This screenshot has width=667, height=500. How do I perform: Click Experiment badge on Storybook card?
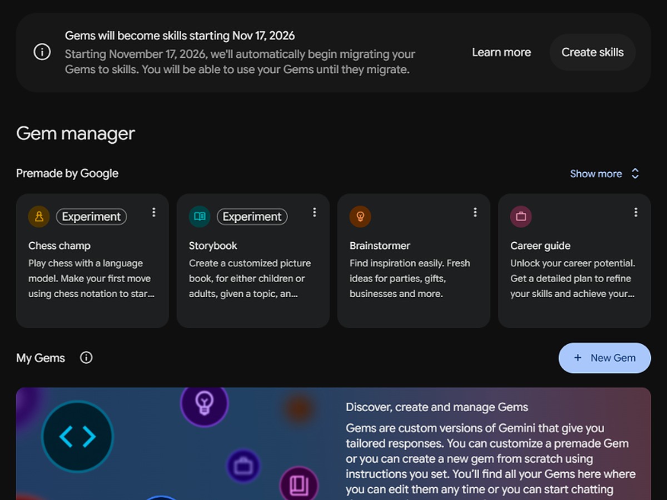252,217
